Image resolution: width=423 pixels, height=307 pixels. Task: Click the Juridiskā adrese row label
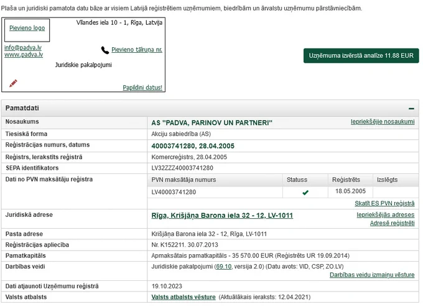29,215
